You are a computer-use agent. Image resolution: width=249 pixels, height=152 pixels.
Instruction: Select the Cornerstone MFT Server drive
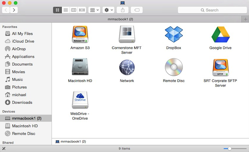[x=127, y=34]
